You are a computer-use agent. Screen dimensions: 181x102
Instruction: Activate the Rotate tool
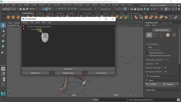pos(3,46)
